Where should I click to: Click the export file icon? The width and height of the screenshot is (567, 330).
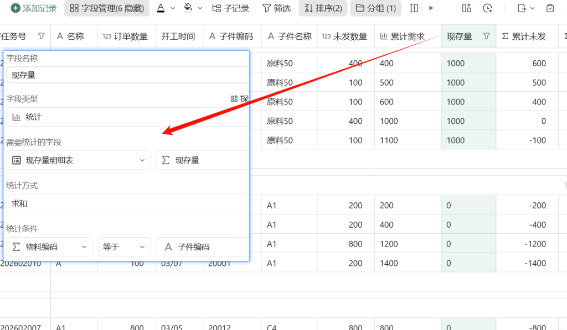click(522, 8)
